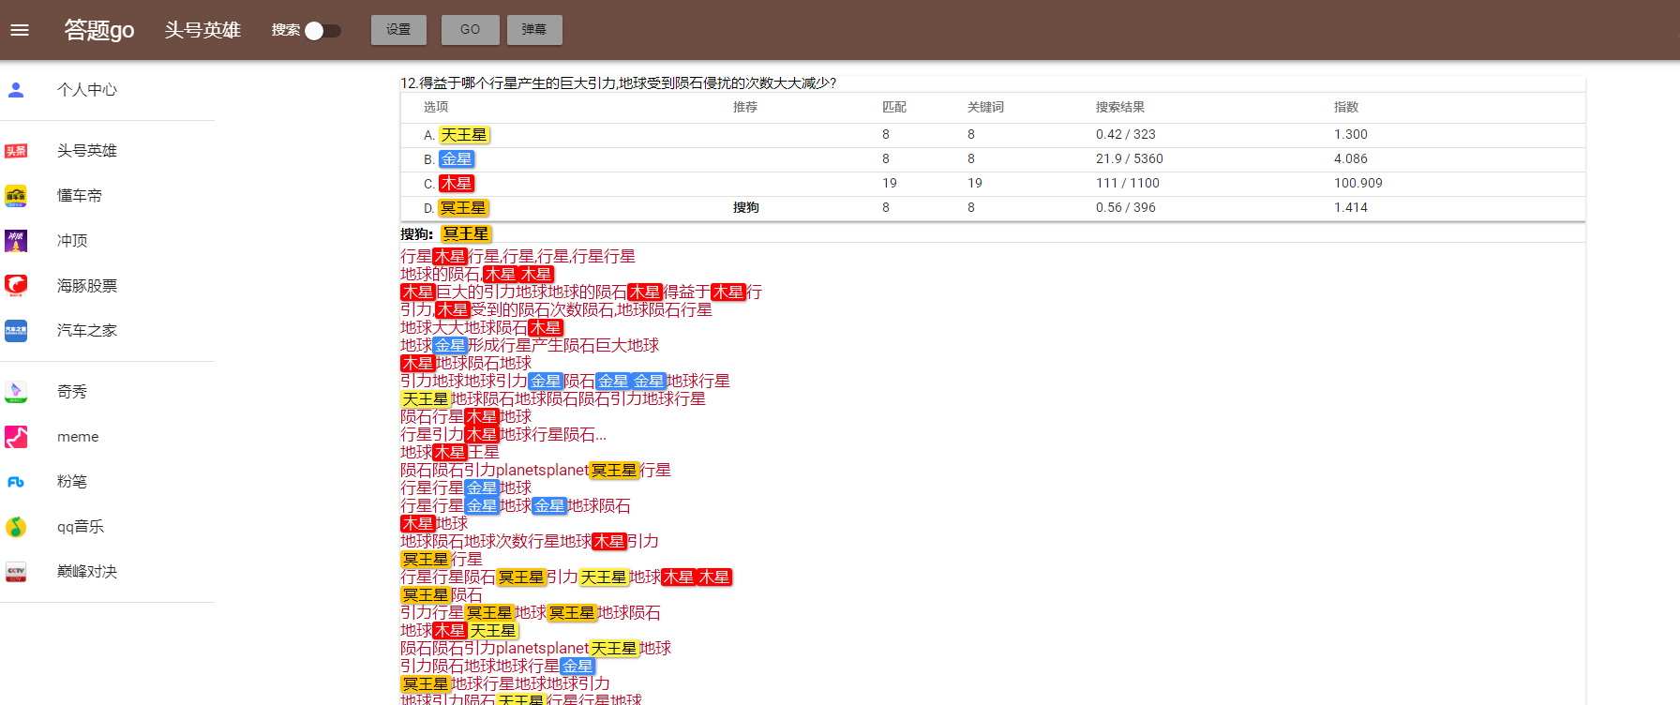The height and width of the screenshot is (705, 1680).
Task: Click the 搜索结果 column header
Action: pos(1120,108)
